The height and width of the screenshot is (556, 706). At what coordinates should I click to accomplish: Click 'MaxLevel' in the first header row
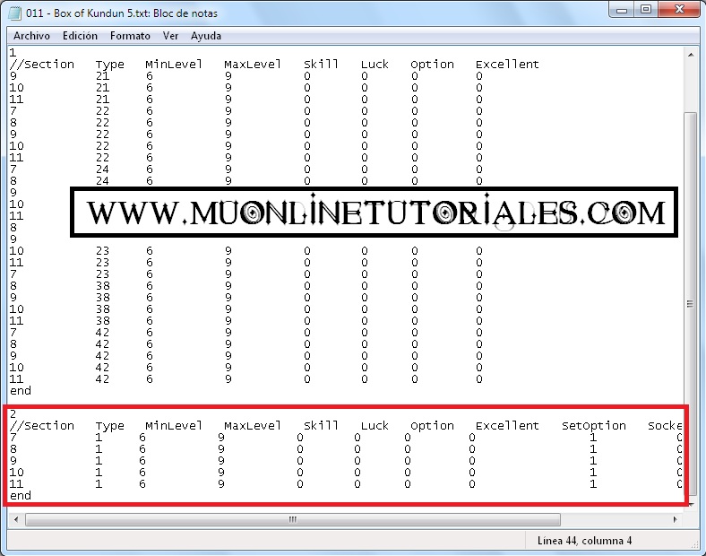(253, 65)
